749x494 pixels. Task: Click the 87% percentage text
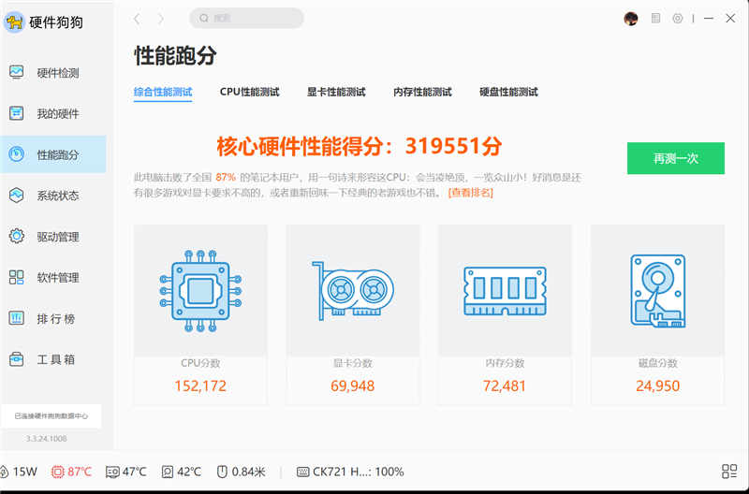226,178
